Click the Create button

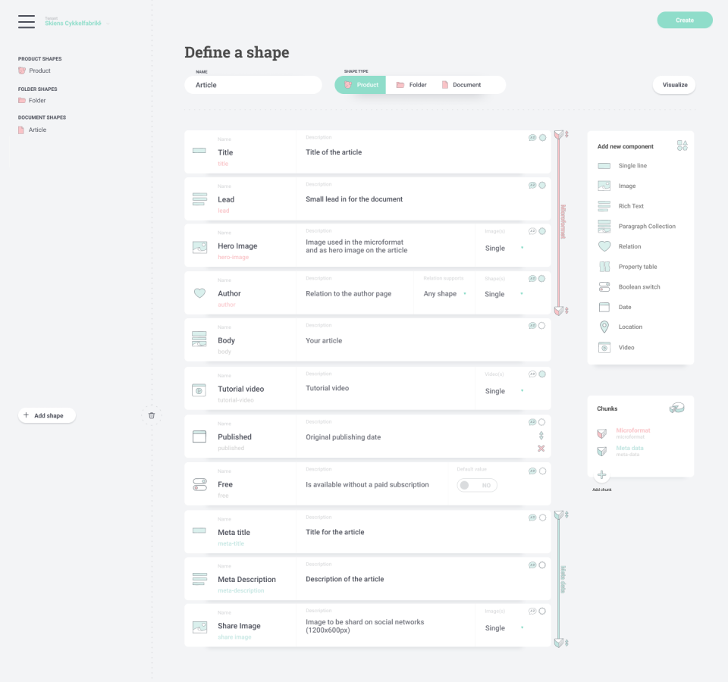click(x=684, y=20)
